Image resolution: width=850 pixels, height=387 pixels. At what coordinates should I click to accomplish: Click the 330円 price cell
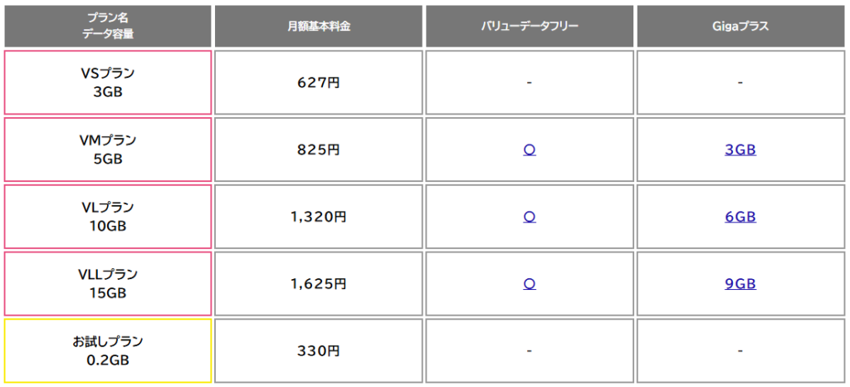(x=319, y=350)
